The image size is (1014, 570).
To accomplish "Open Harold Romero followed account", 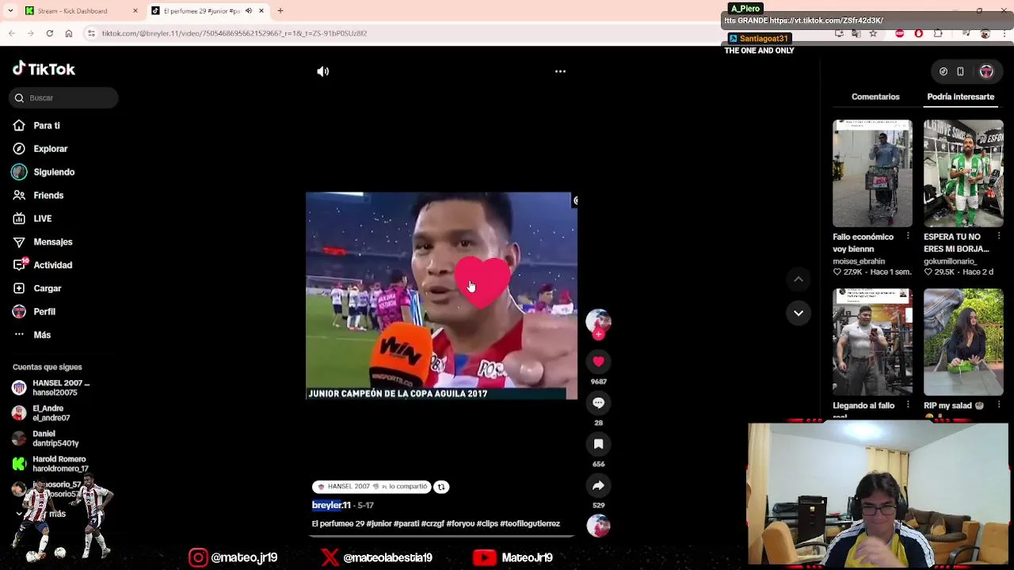I will pyautogui.click(x=50, y=464).
